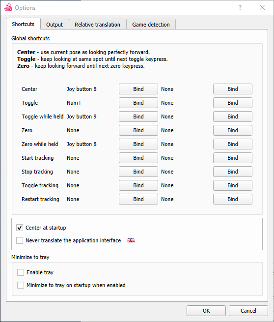
Task: Bind the second shortcut for Toggle
Action: click(233, 103)
